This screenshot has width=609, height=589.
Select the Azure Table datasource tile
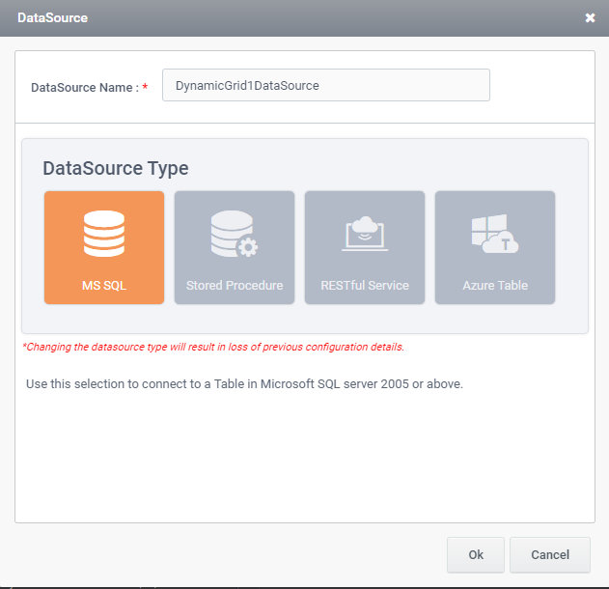click(495, 247)
